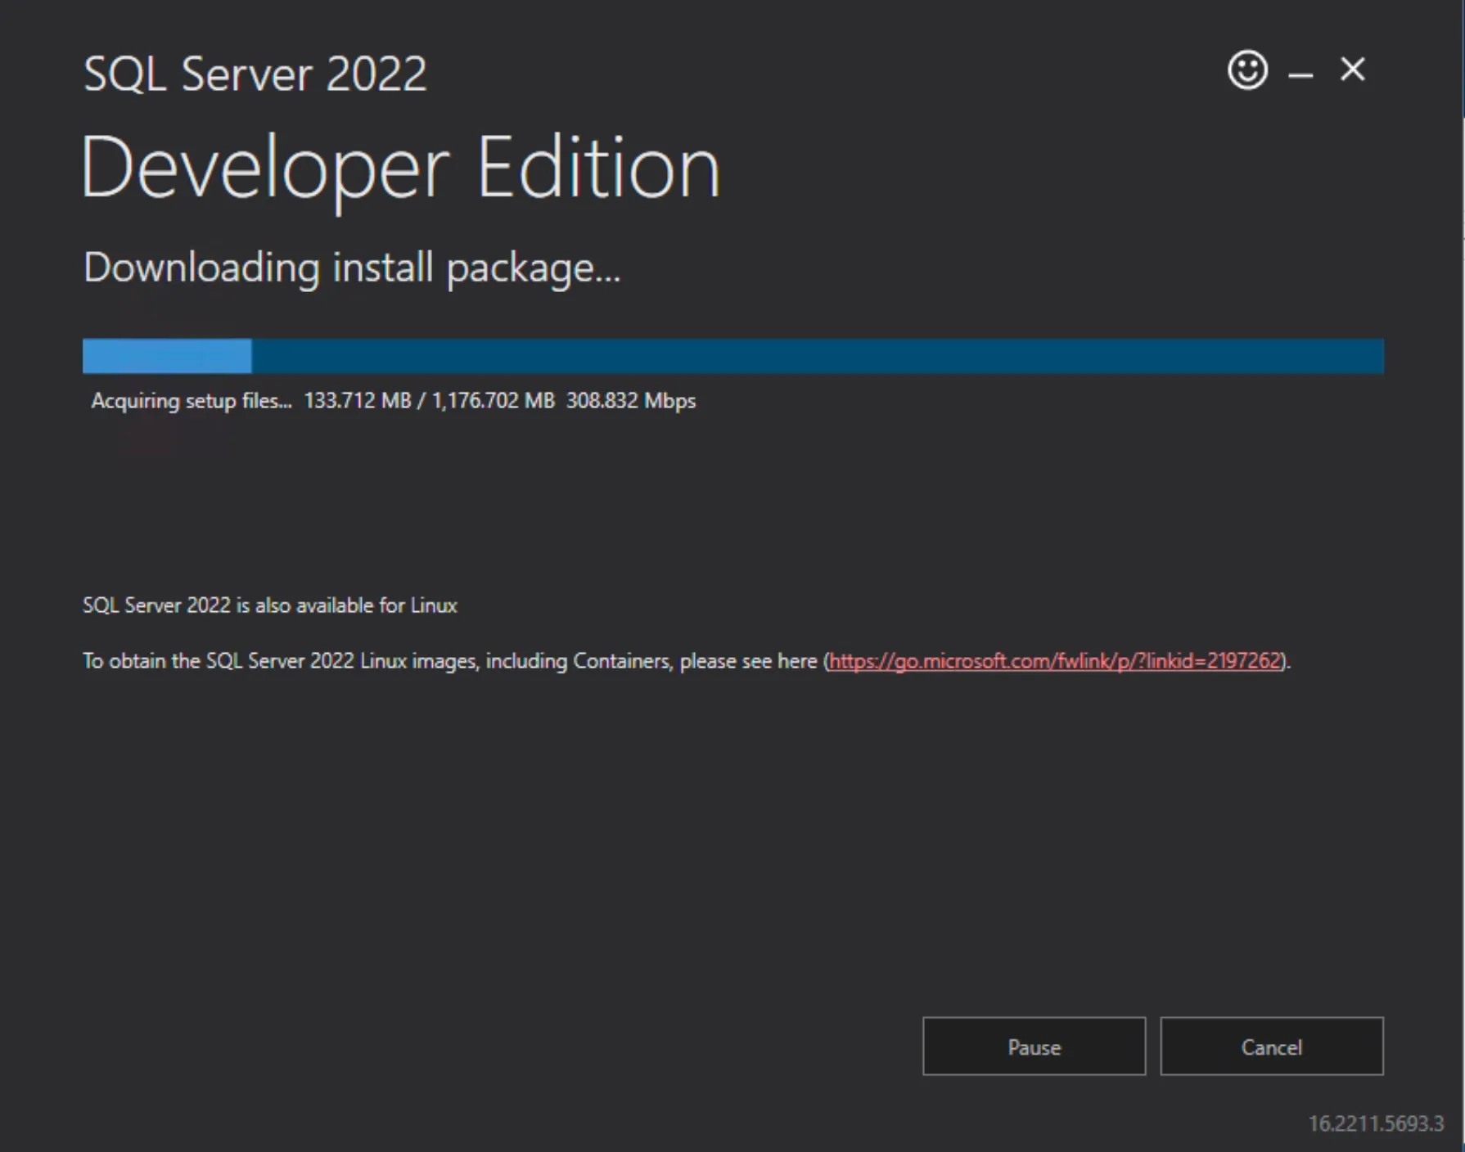
Task: Click 'SQL Server 2022 is also available for Linux'
Action: click(x=270, y=605)
